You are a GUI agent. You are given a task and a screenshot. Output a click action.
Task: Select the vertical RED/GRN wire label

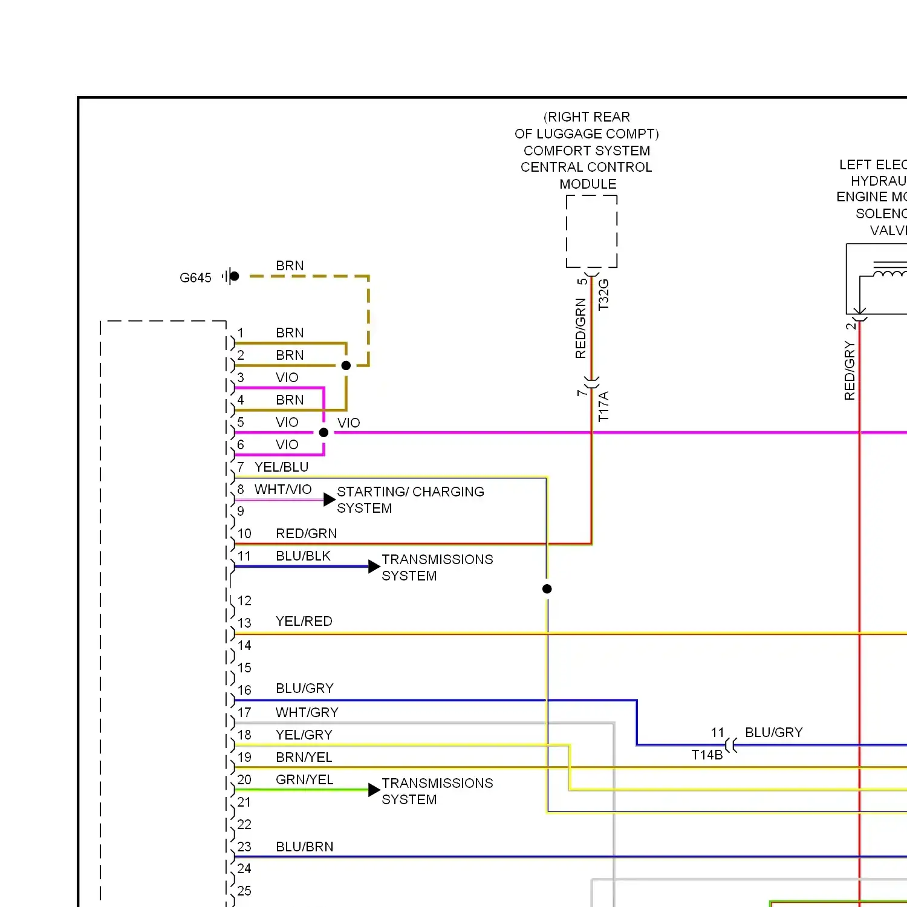point(580,328)
